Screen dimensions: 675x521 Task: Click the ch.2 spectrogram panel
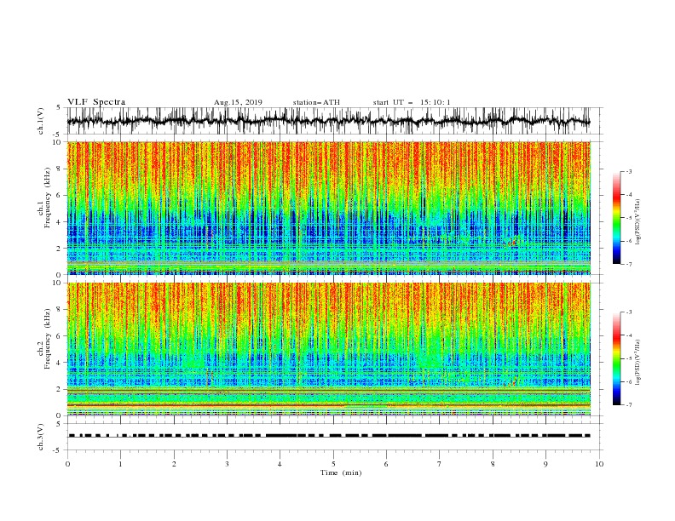329,349
